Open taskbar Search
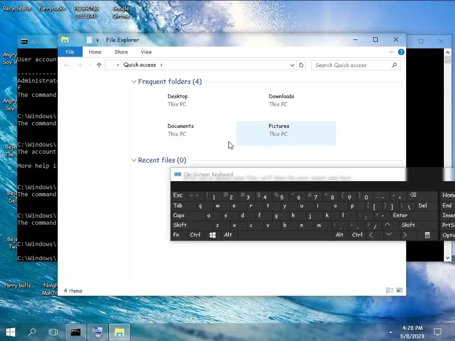The height and width of the screenshot is (341, 455). [32, 332]
